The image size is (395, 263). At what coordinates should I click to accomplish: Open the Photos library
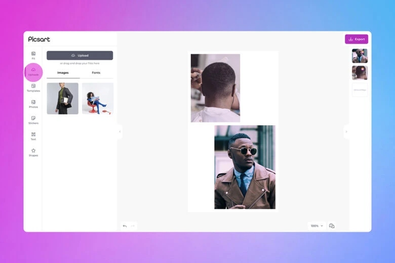click(33, 104)
